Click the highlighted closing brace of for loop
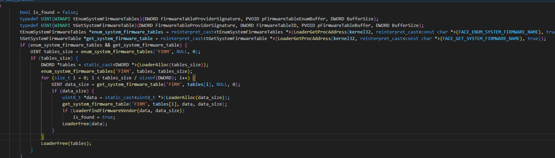The height and width of the screenshot is (158, 555). click(x=42, y=137)
